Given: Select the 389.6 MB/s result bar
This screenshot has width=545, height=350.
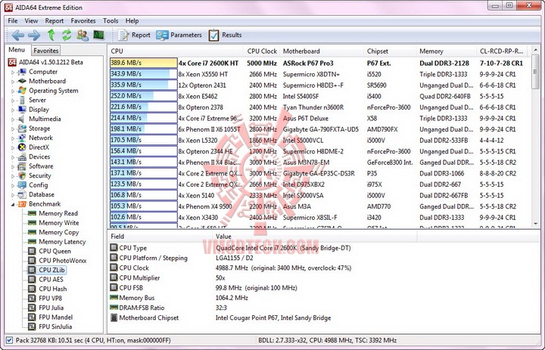Looking at the screenshot, I should [x=144, y=63].
